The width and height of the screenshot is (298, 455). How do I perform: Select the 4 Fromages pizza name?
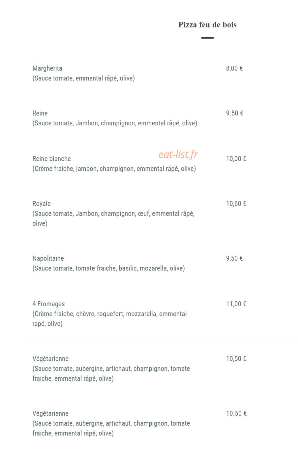[48, 304]
